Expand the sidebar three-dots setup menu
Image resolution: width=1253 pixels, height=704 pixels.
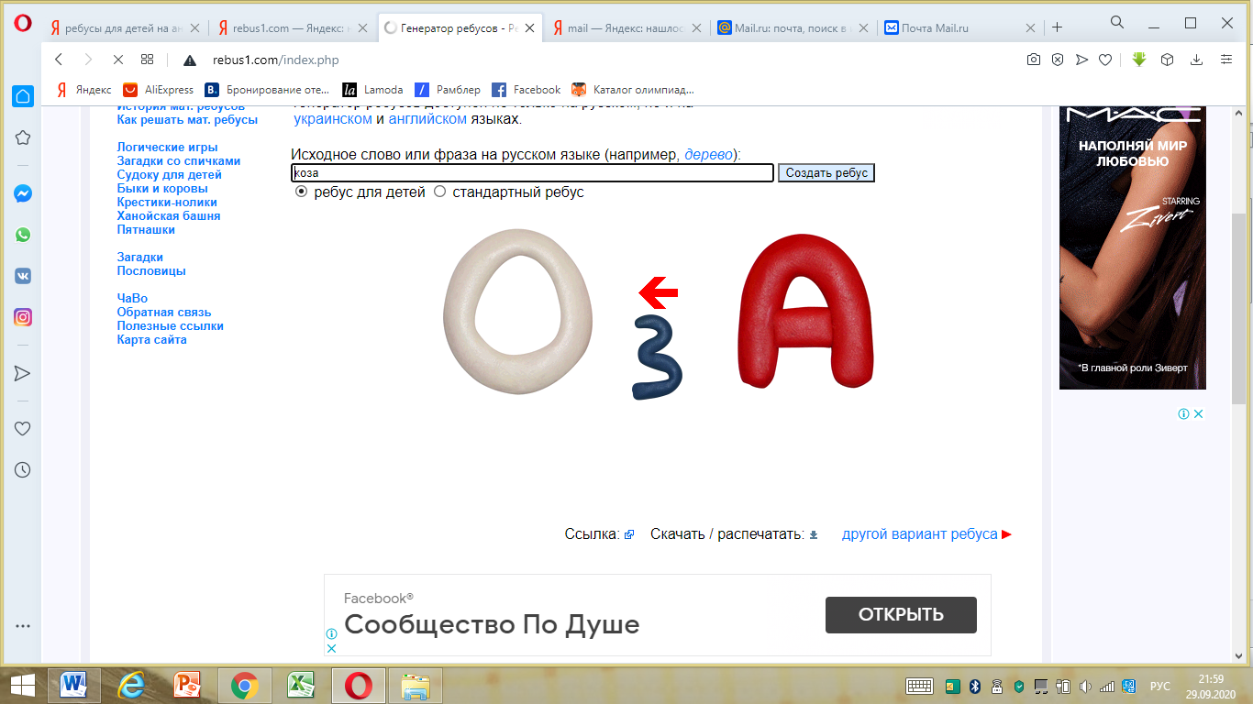click(23, 626)
